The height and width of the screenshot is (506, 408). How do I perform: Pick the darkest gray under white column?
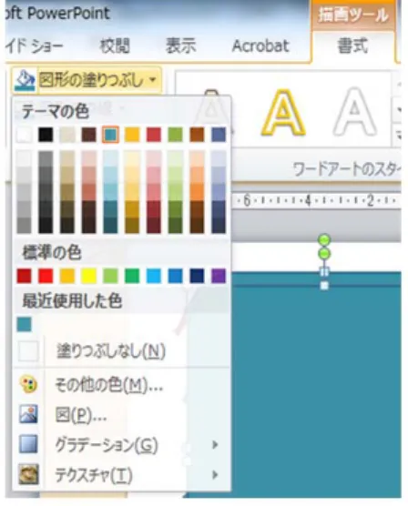(x=24, y=226)
